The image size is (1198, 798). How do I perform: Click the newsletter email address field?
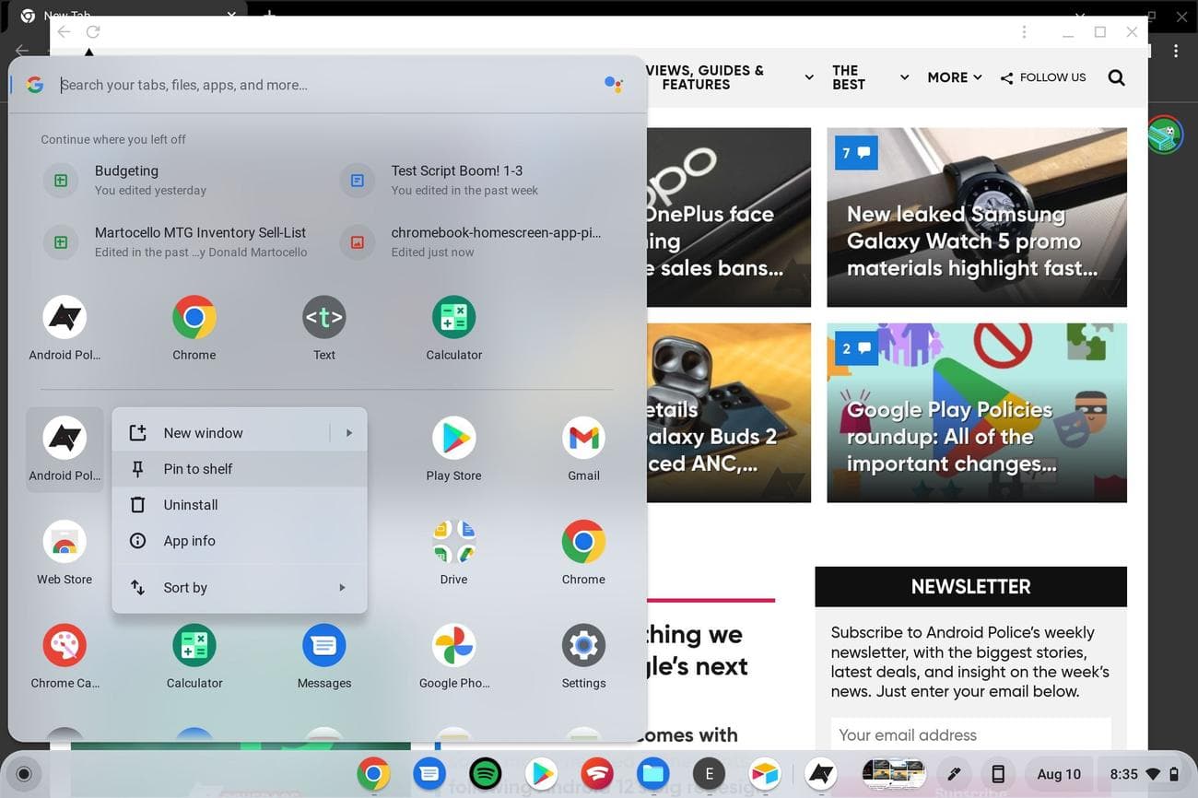click(x=970, y=734)
